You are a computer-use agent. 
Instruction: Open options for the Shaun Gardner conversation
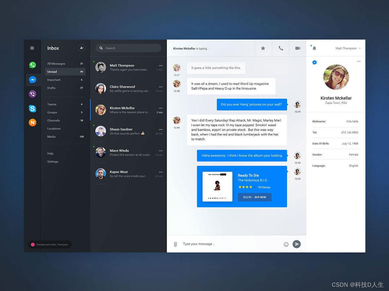point(161,129)
